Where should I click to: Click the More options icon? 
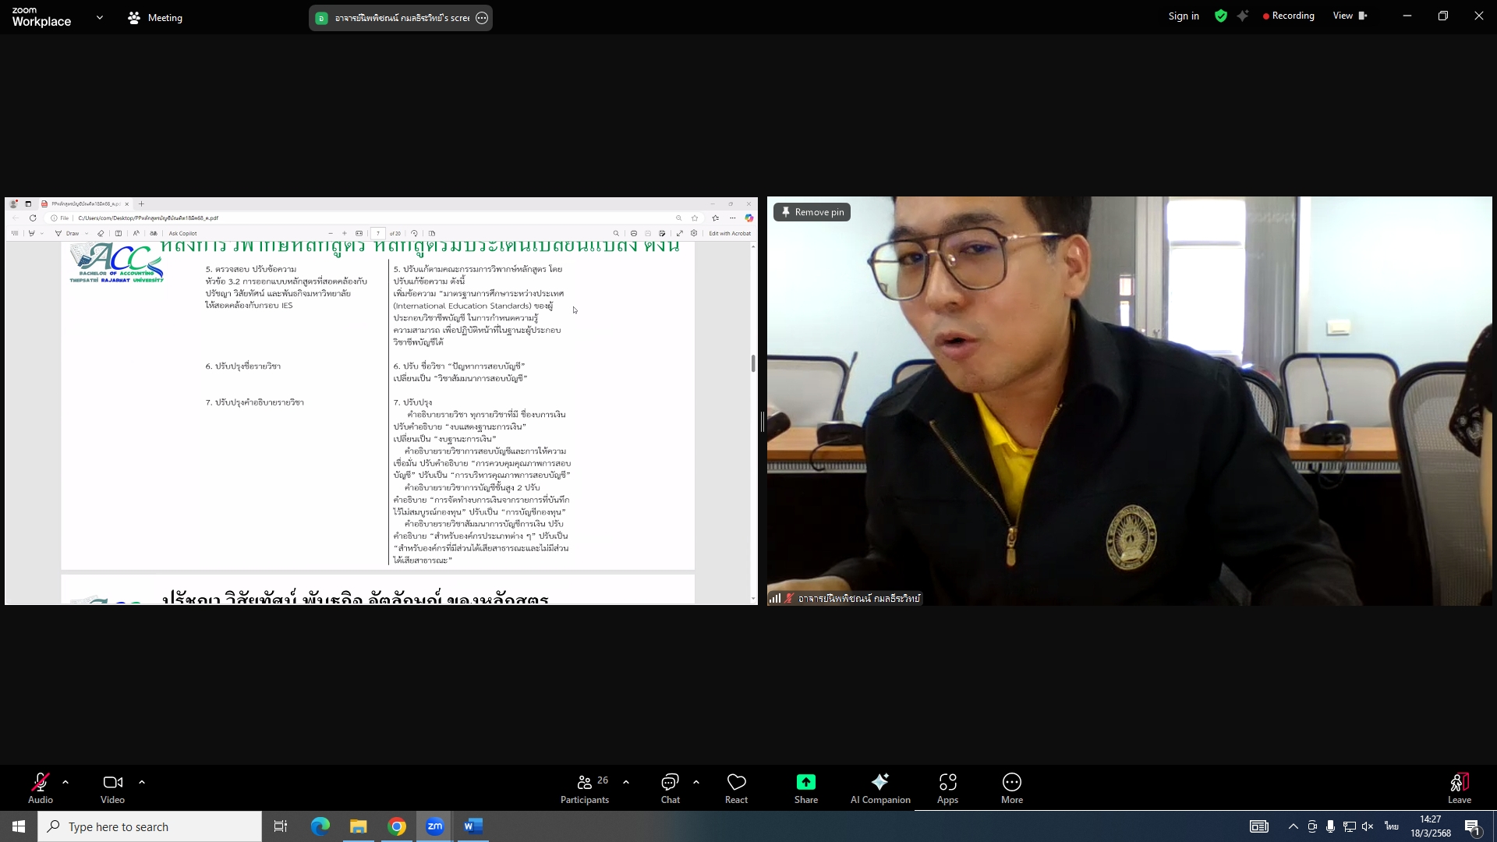(x=1011, y=782)
